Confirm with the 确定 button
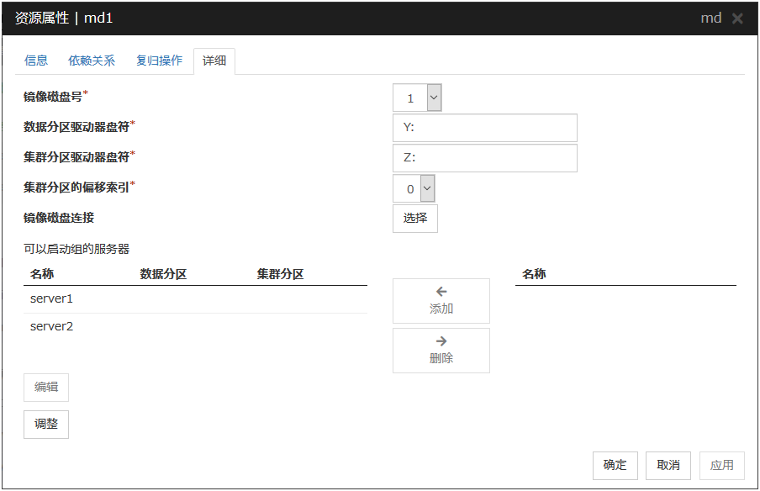 pyautogui.click(x=615, y=466)
